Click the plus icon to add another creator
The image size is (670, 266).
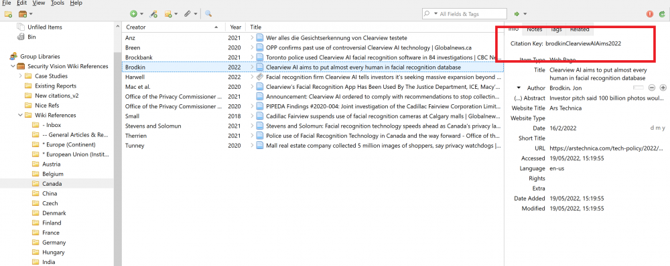click(x=663, y=88)
